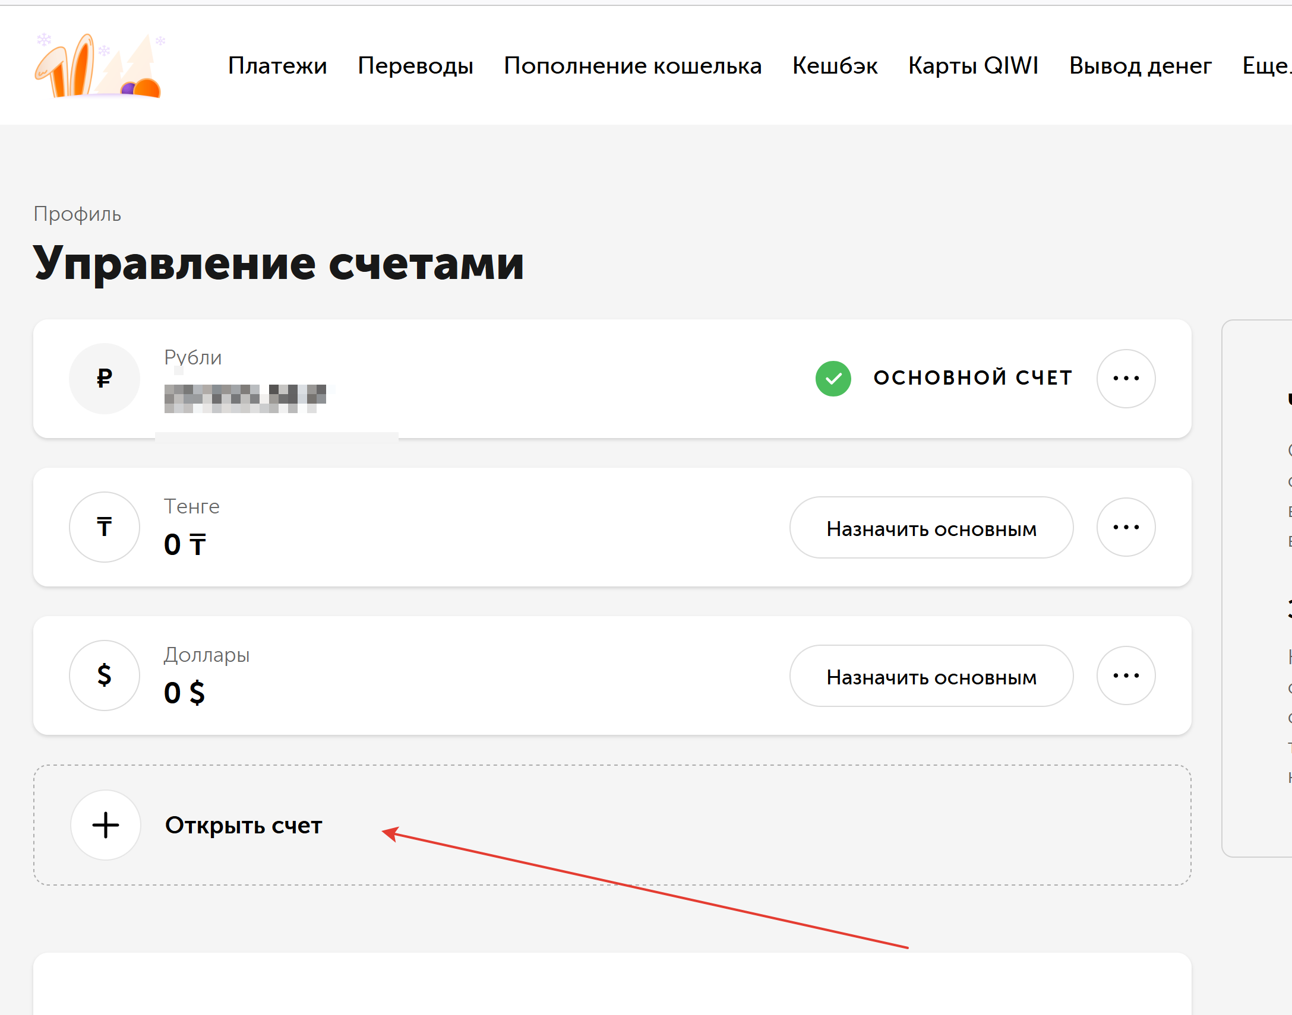
Task: Open Пополнение кошелька page
Action: [x=633, y=65]
